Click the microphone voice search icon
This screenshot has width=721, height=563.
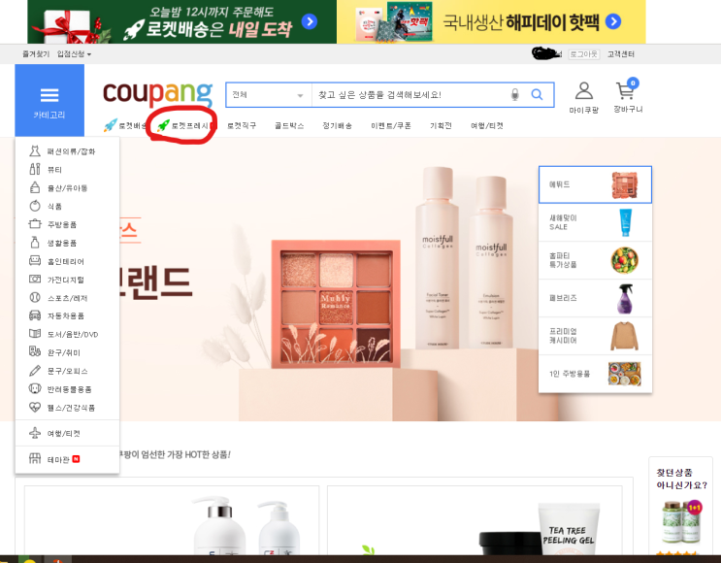coord(515,95)
